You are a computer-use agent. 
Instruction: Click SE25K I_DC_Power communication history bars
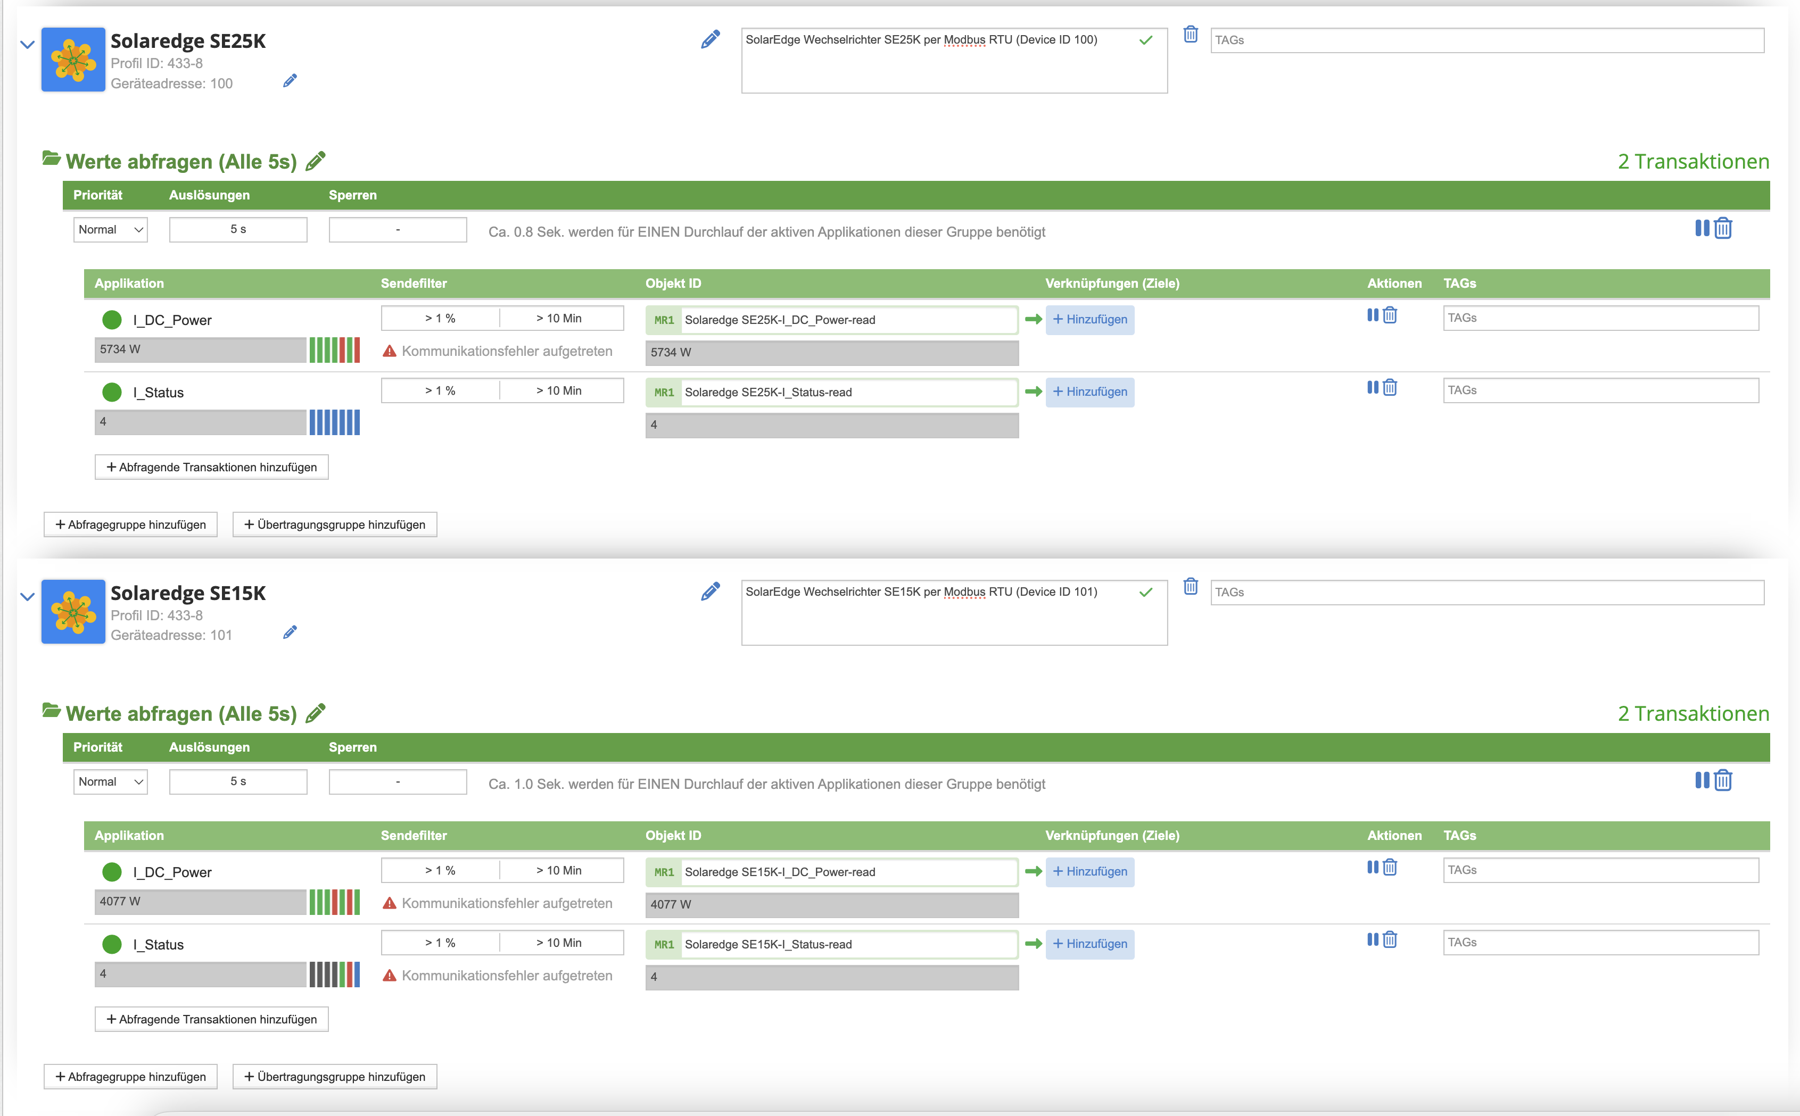[334, 350]
